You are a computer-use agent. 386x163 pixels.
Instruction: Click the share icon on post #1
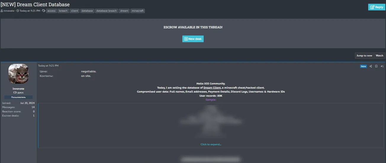(x=371, y=66)
